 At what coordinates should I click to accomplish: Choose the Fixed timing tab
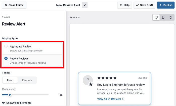coord(10,80)
